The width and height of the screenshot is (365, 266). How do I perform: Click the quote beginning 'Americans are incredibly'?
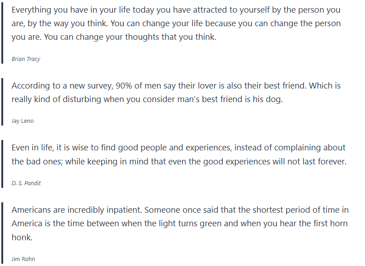[x=180, y=224]
